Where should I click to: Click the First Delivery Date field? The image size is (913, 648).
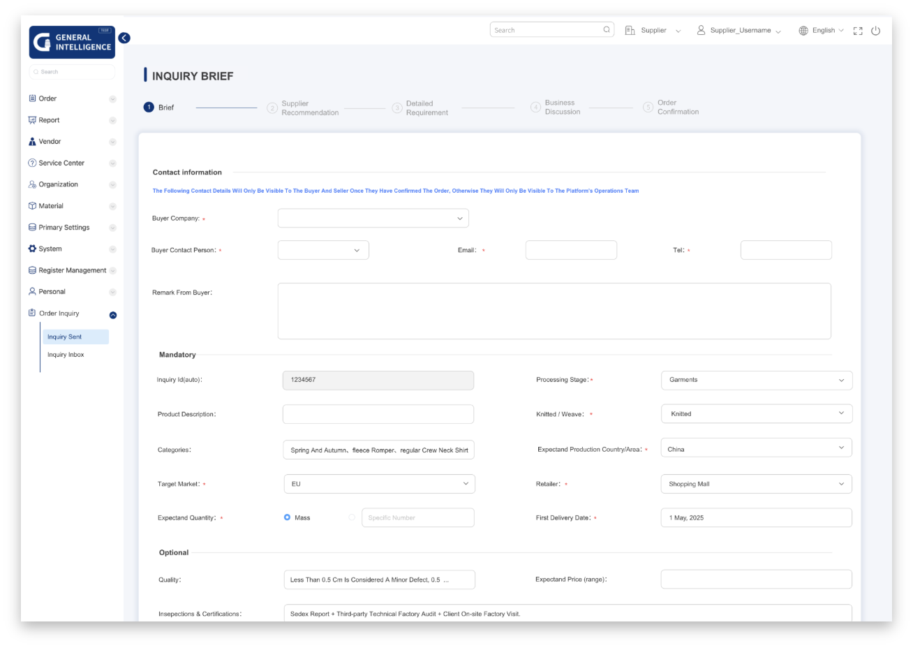[x=757, y=517]
